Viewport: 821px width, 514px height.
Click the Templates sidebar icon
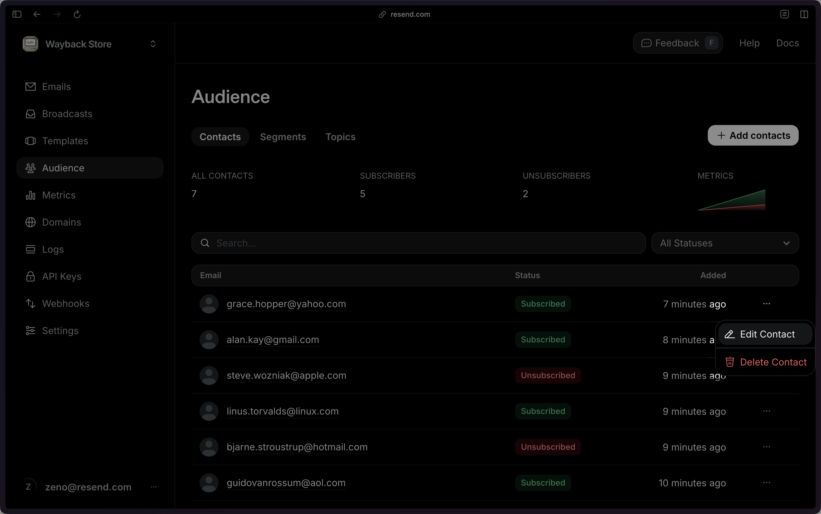[30, 141]
